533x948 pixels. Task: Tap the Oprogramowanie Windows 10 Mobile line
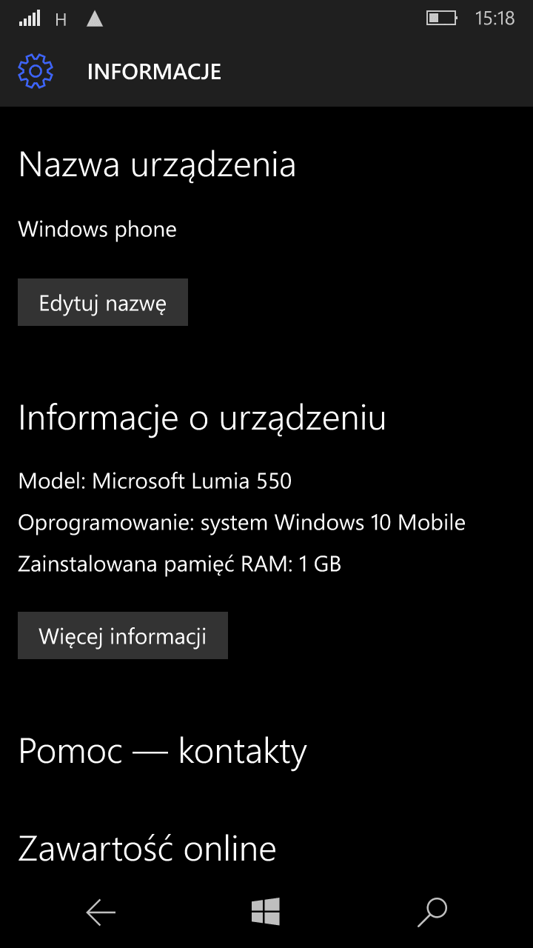pos(242,523)
